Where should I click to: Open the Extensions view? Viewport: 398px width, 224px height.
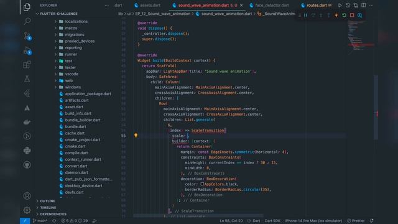27,65
